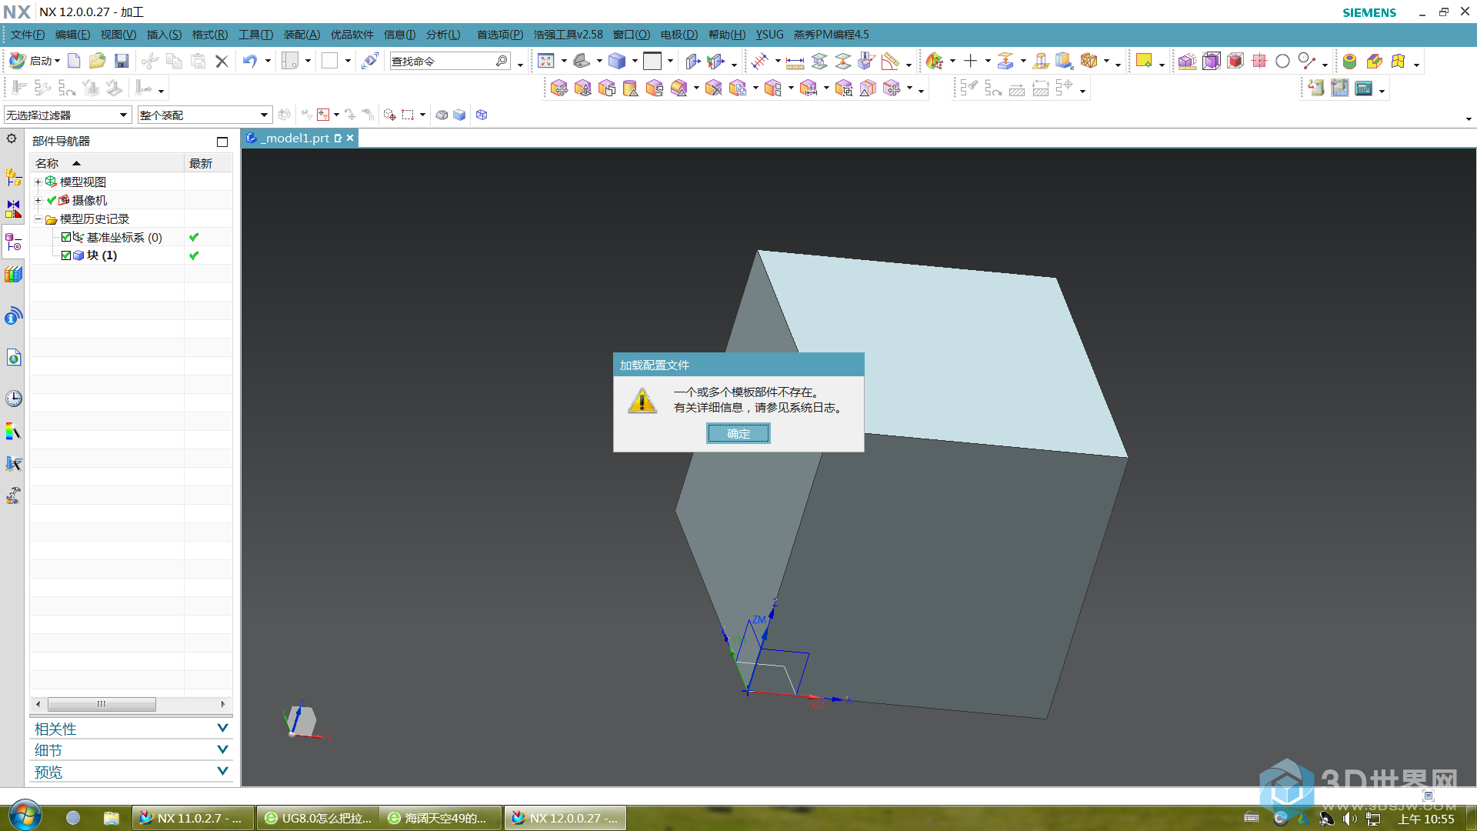Click the resource bar settings gear

click(x=12, y=138)
